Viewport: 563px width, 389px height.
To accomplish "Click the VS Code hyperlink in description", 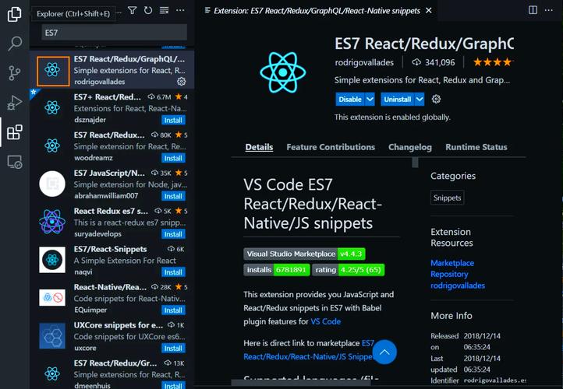I will point(326,321).
